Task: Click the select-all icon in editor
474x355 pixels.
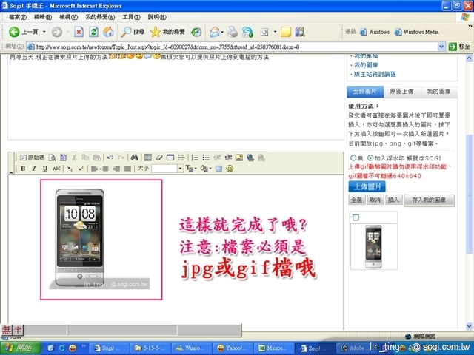Action: pyautogui.click(x=148, y=158)
